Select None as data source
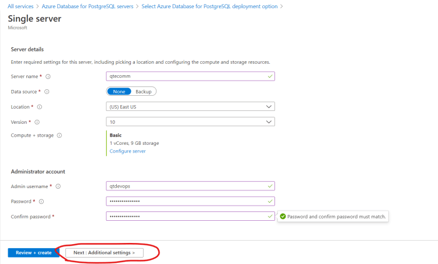The height and width of the screenshot is (264, 438). coord(119,92)
